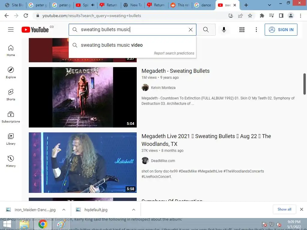This screenshot has height=230, width=307.
Task: Go back with browser back arrow
Action: [x=7, y=16]
